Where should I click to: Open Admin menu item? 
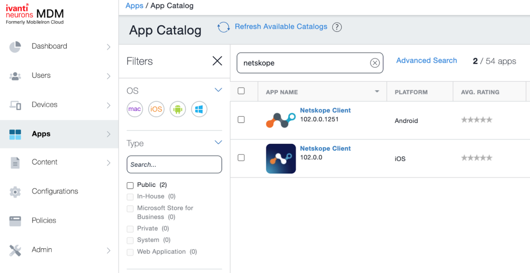[x=42, y=250]
